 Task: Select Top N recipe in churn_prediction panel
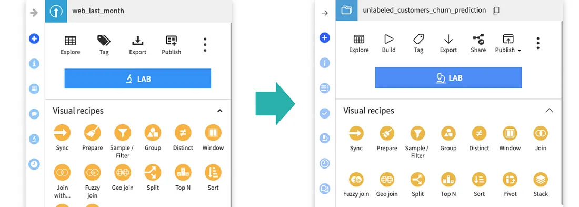click(x=448, y=179)
